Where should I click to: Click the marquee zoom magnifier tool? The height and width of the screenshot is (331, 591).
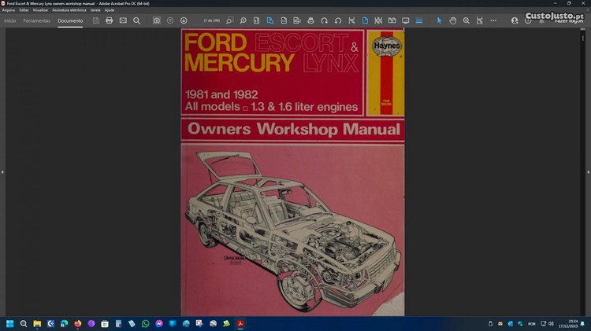point(466,20)
